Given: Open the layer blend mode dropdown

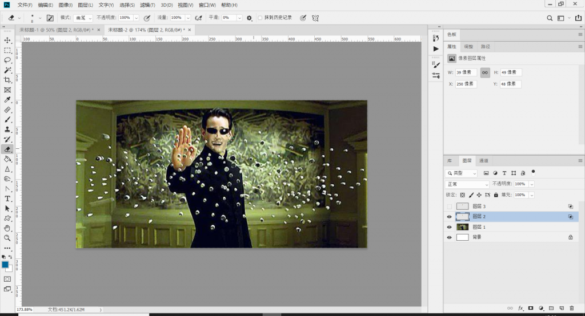Looking at the screenshot, I should click(x=467, y=184).
